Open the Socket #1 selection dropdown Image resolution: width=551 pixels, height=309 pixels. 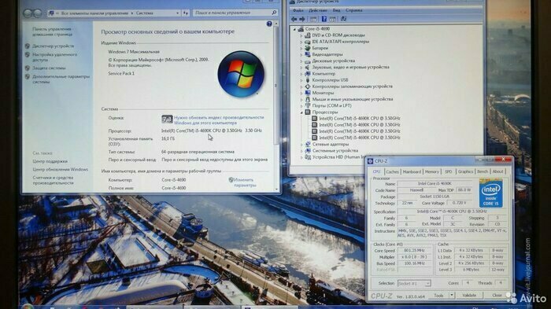(x=414, y=283)
